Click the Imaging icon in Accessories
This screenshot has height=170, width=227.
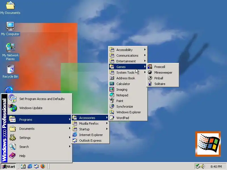(x=112, y=90)
